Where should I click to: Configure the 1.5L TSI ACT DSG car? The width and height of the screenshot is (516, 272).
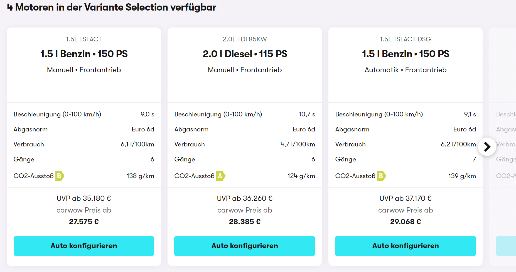click(x=406, y=246)
